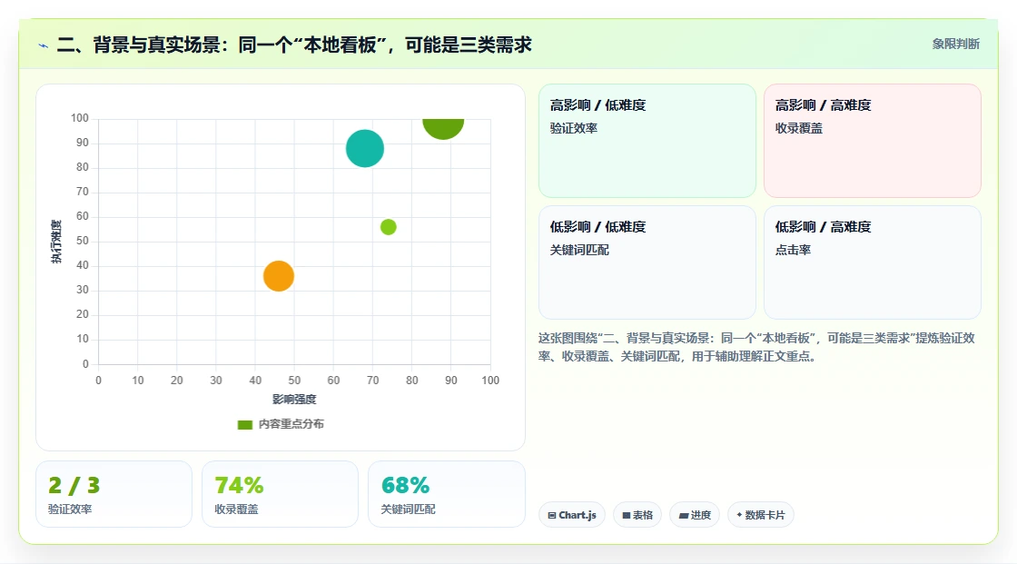Click the 进度 tag chip
The image size is (1017, 564).
coord(695,515)
